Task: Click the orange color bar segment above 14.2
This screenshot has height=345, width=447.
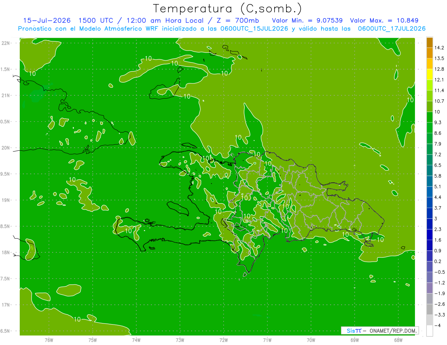Action: [x=429, y=42]
